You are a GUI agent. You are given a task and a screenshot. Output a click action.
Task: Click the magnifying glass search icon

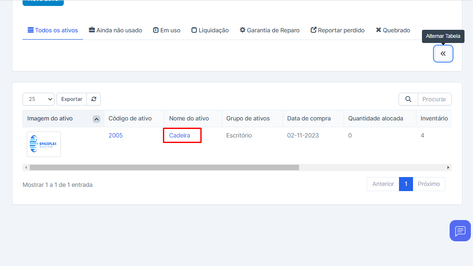408,99
